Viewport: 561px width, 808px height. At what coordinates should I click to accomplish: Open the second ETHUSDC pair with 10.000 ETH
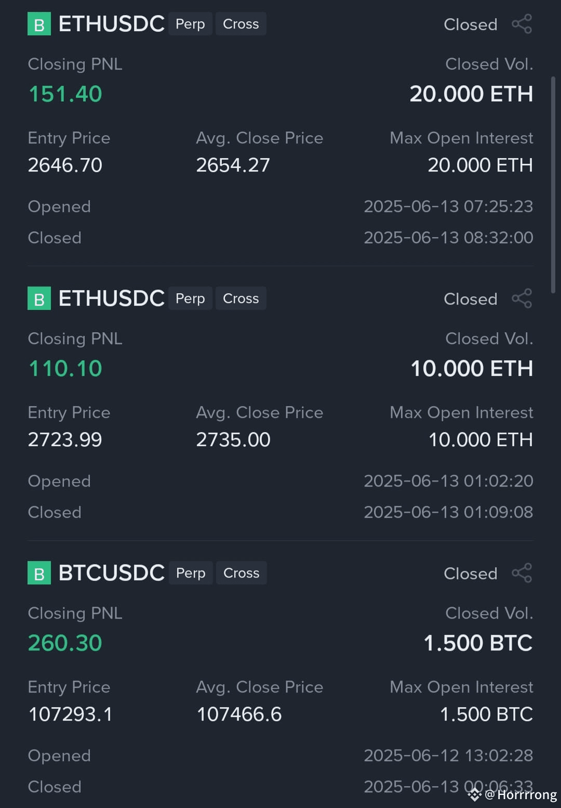click(x=112, y=298)
